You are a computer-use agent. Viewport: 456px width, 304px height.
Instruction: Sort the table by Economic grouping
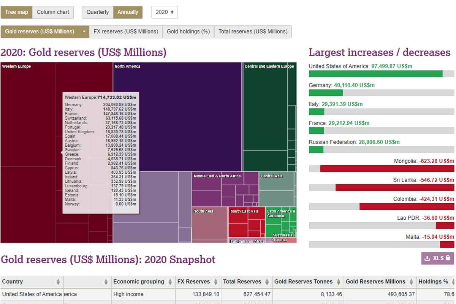pos(169,282)
